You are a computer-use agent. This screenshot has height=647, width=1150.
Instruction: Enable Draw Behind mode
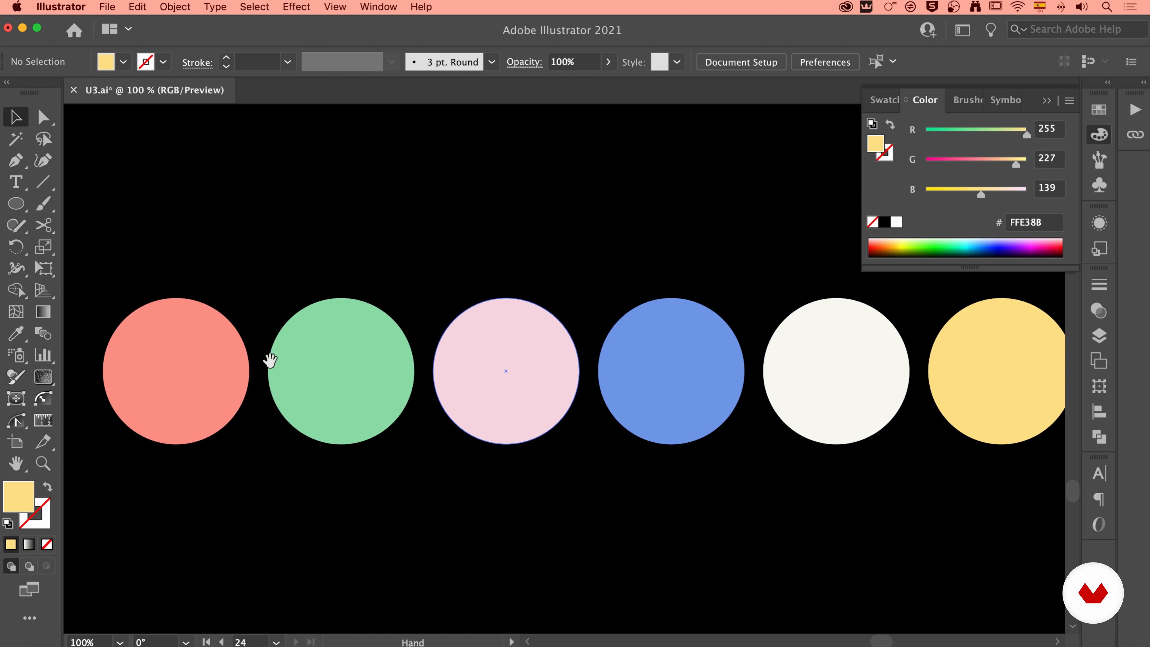pos(29,566)
